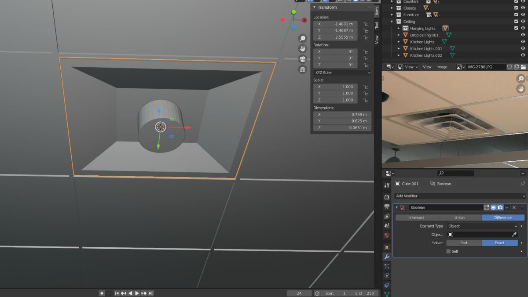
Task: Open the Object Data mesh properties tab
Action: coord(387,294)
